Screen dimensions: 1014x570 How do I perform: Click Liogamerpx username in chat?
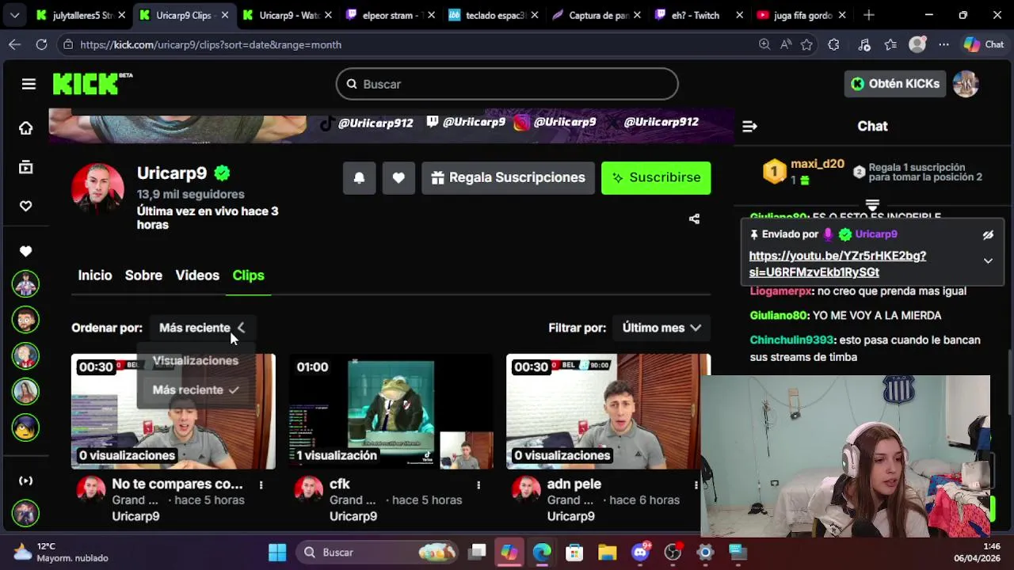(781, 291)
